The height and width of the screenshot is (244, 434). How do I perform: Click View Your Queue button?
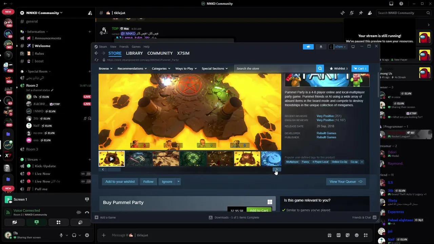point(346,182)
